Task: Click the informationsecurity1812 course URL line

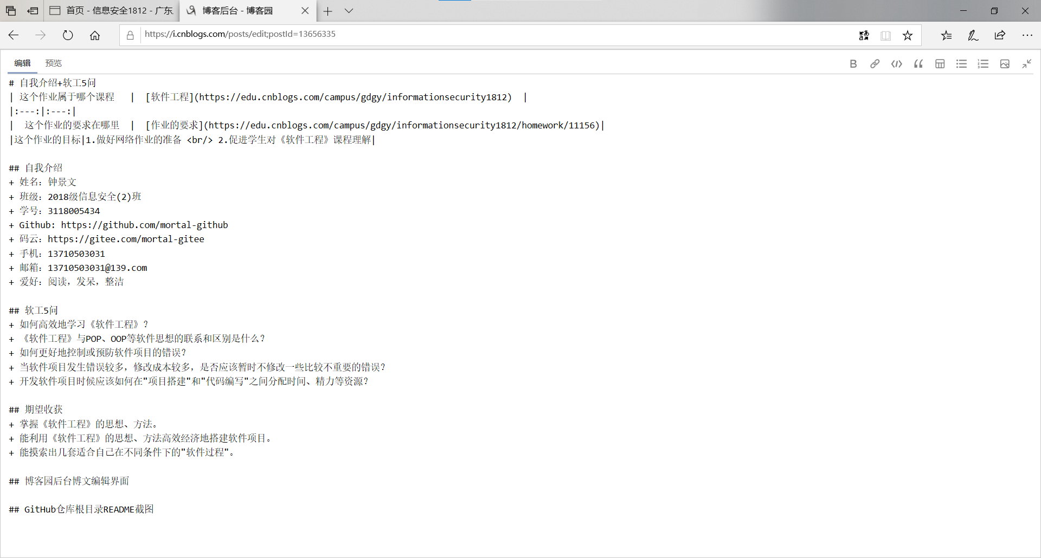Action: [x=268, y=97]
